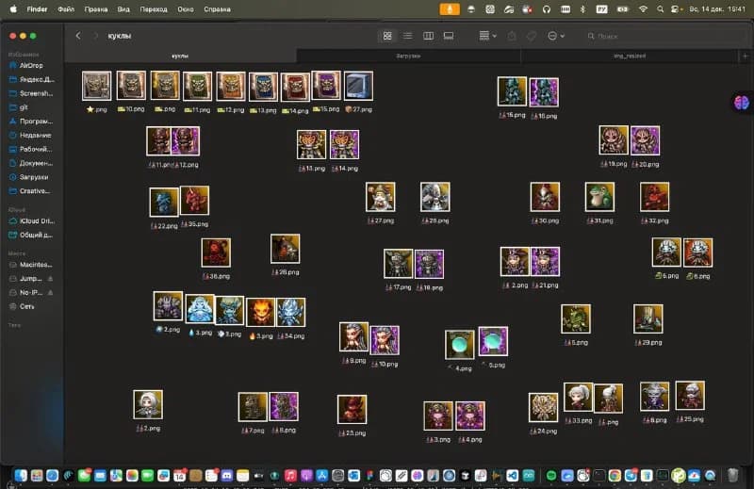Select the 23.png red thumbnail
This screenshot has width=754, height=489.
[x=352, y=409]
